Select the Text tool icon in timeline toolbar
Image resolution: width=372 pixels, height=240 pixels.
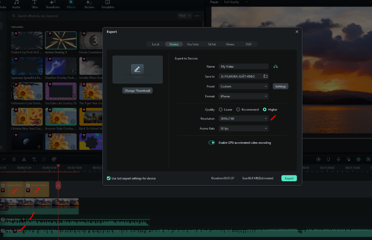point(34,159)
